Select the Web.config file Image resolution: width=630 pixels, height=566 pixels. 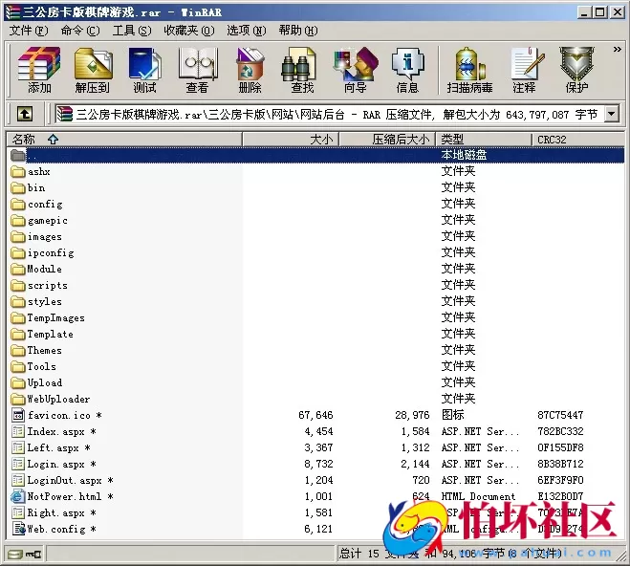[x=54, y=529]
